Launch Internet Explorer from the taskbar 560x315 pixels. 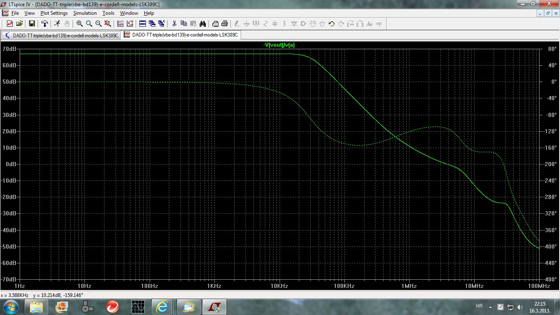pyautogui.click(x=162, y=306)
